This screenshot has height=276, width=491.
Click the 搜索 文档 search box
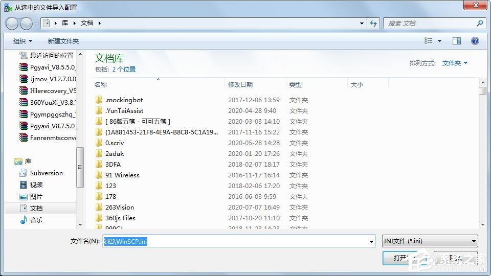click(x=430, y=23)
